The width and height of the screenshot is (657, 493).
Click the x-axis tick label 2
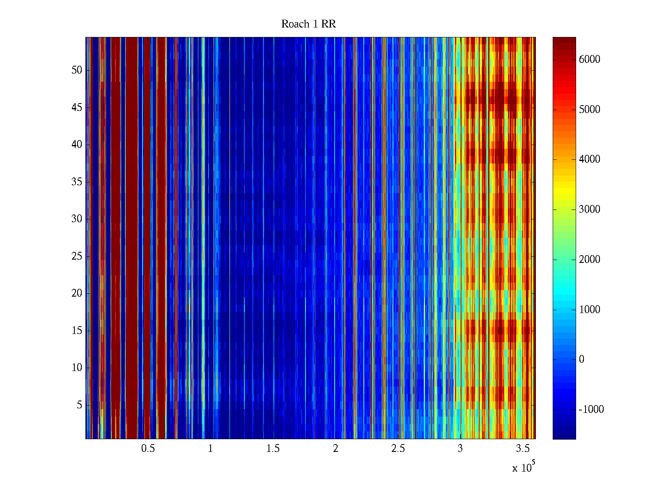tap(335, 449)
